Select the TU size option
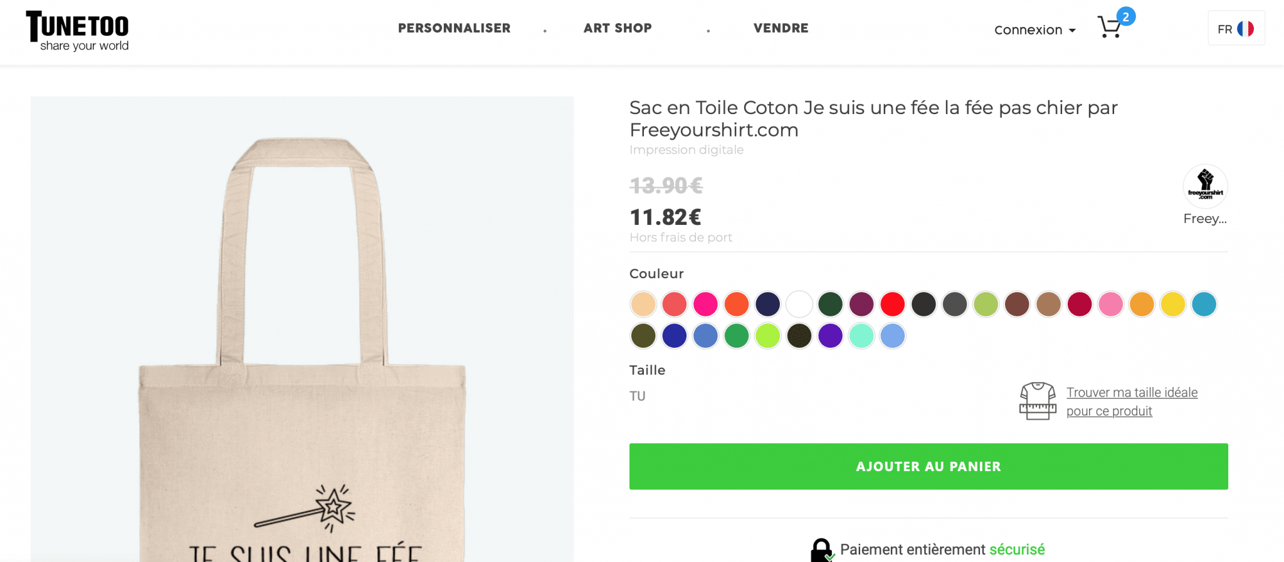Viewport: 1284px width, 562px height. click(x=638, y=396)
